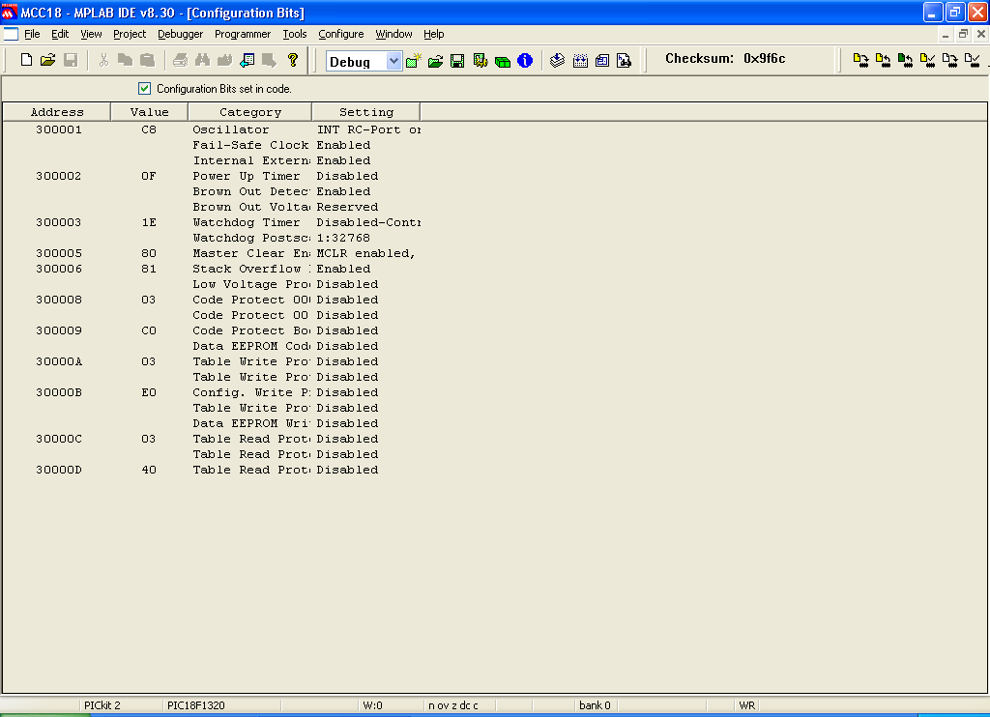
Task: Open the Edit menu
Action: (x=60, y=34)
